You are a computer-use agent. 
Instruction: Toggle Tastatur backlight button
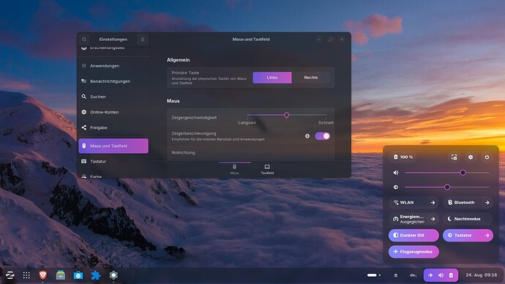pos(462,236)
